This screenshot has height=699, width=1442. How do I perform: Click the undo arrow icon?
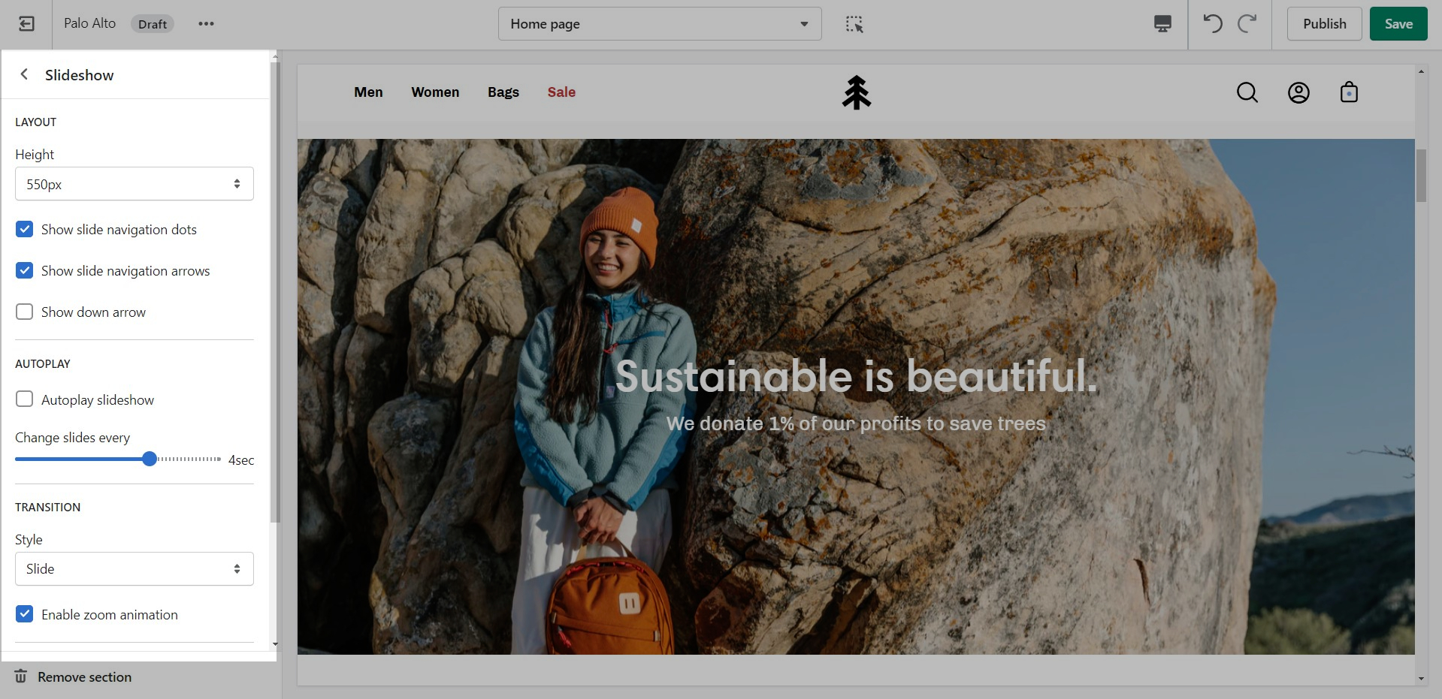tap(1212, 24)
